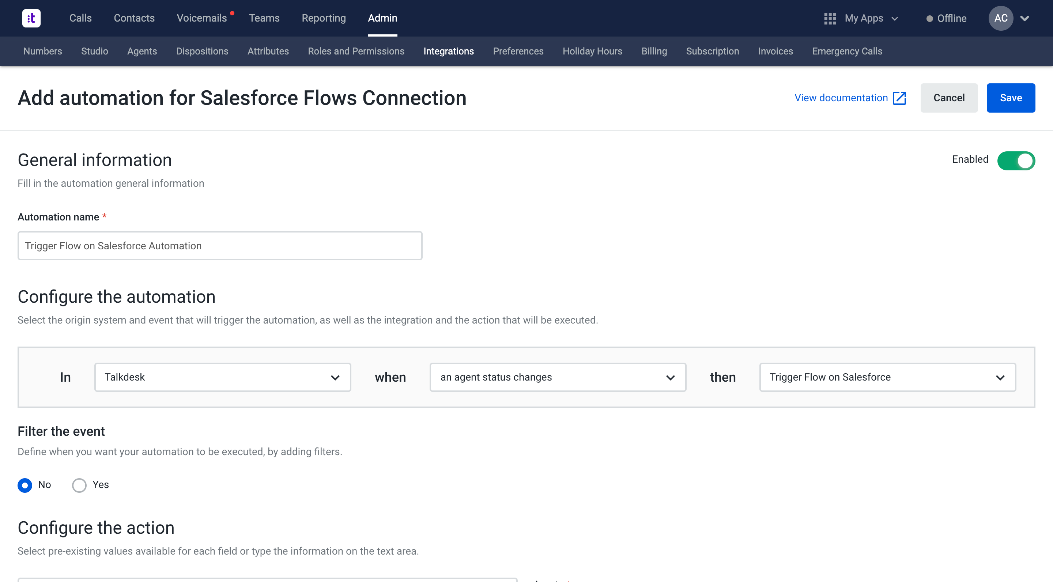Expand the My Apps dropdown chevron
This screenshot has height=582, width=1053.
(895, 19)
